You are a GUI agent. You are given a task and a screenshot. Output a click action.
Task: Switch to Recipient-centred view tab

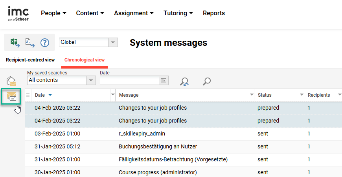click(x=30, y=60)
